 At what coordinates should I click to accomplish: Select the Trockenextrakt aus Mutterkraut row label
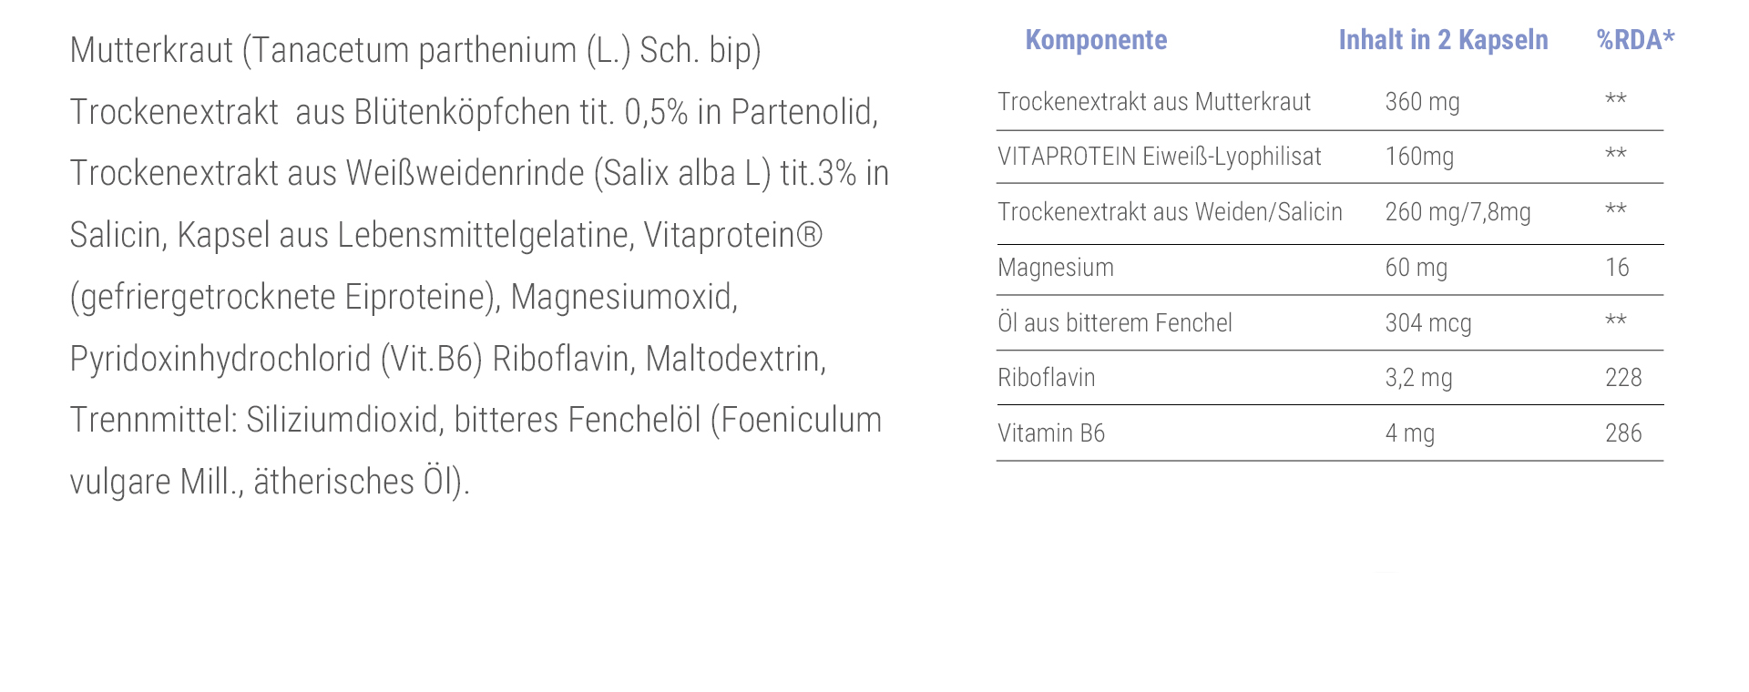pyautogui.click(x=1153, y=102)
